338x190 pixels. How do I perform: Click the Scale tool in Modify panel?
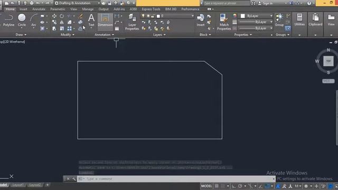(x=62, y=28)
